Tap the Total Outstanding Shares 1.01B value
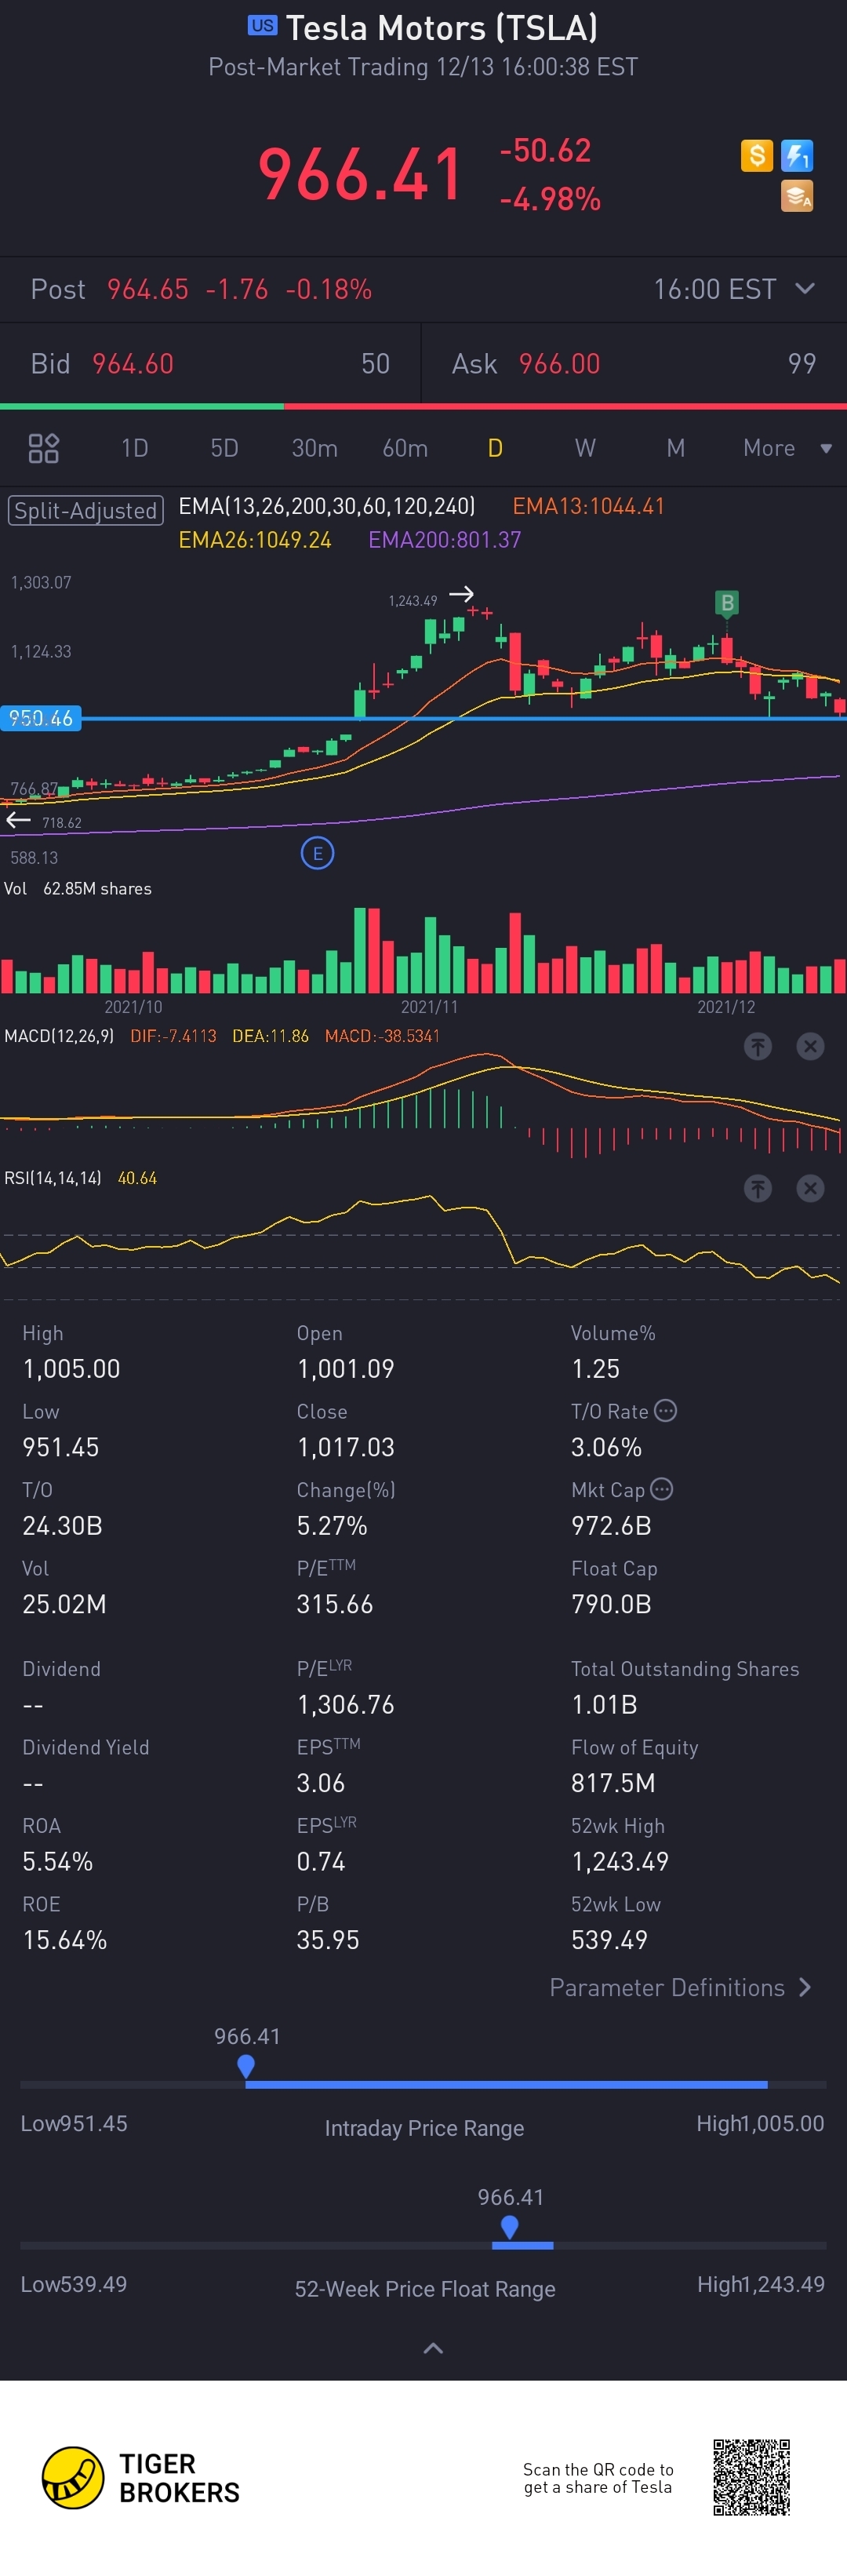847x2576 pixels. (604, 1704)
